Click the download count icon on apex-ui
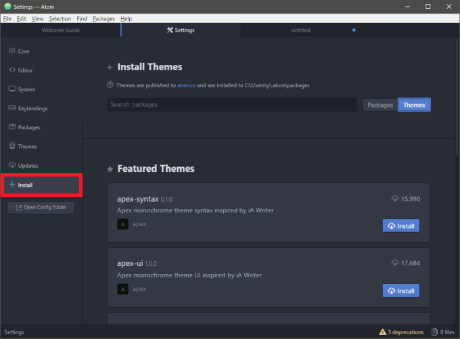The height and width of the screenshot is (339, 460). pos(395,263)
